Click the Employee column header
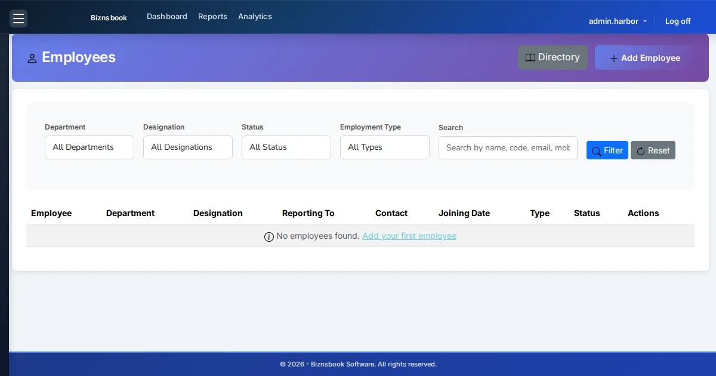 tap(51, 213)
